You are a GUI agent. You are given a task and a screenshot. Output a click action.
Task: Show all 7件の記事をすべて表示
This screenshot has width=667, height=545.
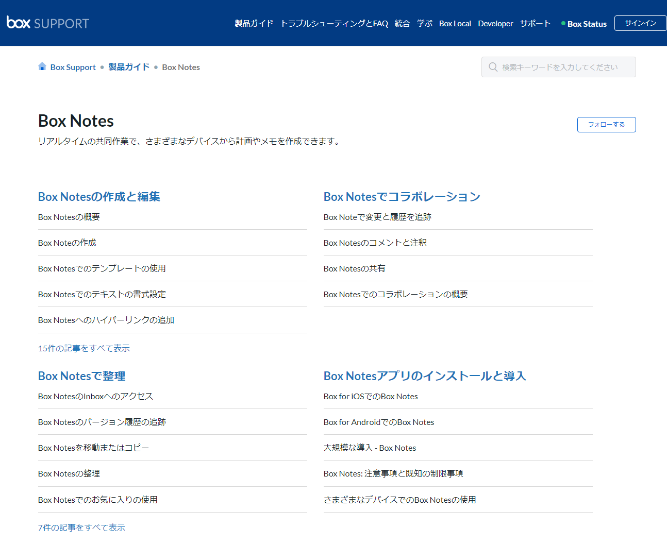81,527
